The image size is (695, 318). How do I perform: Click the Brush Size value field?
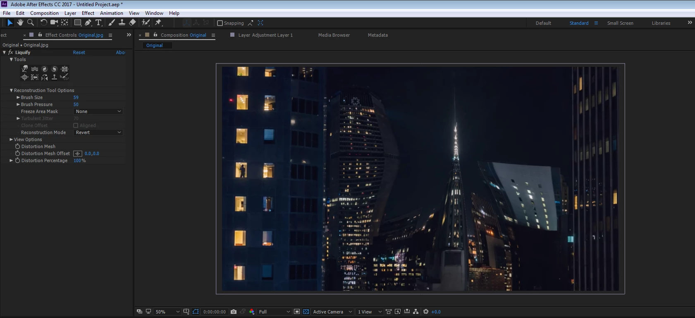[76, 97]
